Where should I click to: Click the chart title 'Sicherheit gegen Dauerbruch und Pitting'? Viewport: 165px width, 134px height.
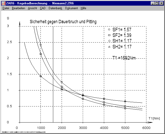point(63,22)
